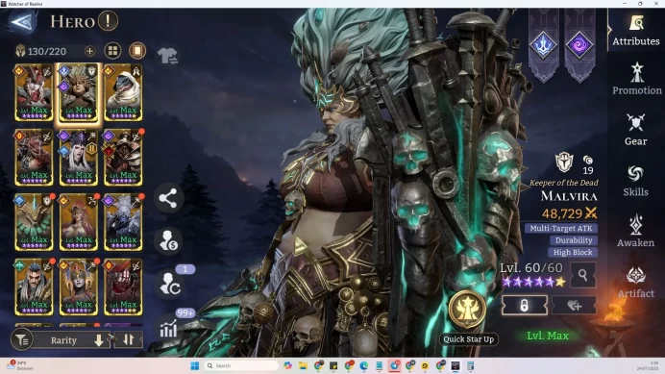The image size is (665, 374).
Task: Click the Durability tag
Action: [574, 240]
